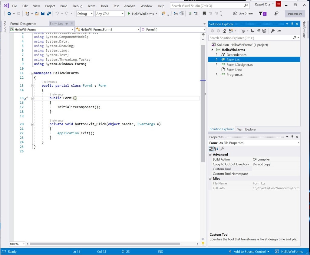The image size is (310, 255).
Task: Open the Property Pages wrench in Properties
Action: (222, 148)
